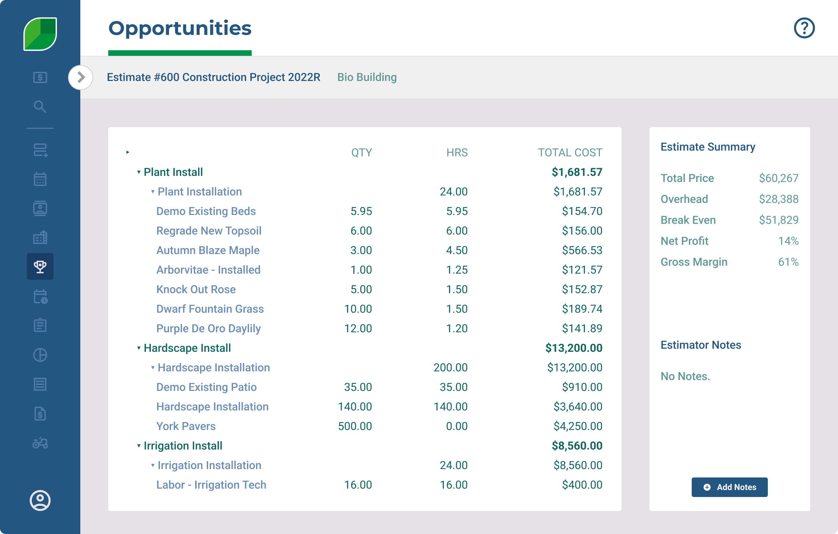The height and width of the screenshot is (534, 838).
Task: Toggle the top-level table expand arrow
Action: coord(128,152)
